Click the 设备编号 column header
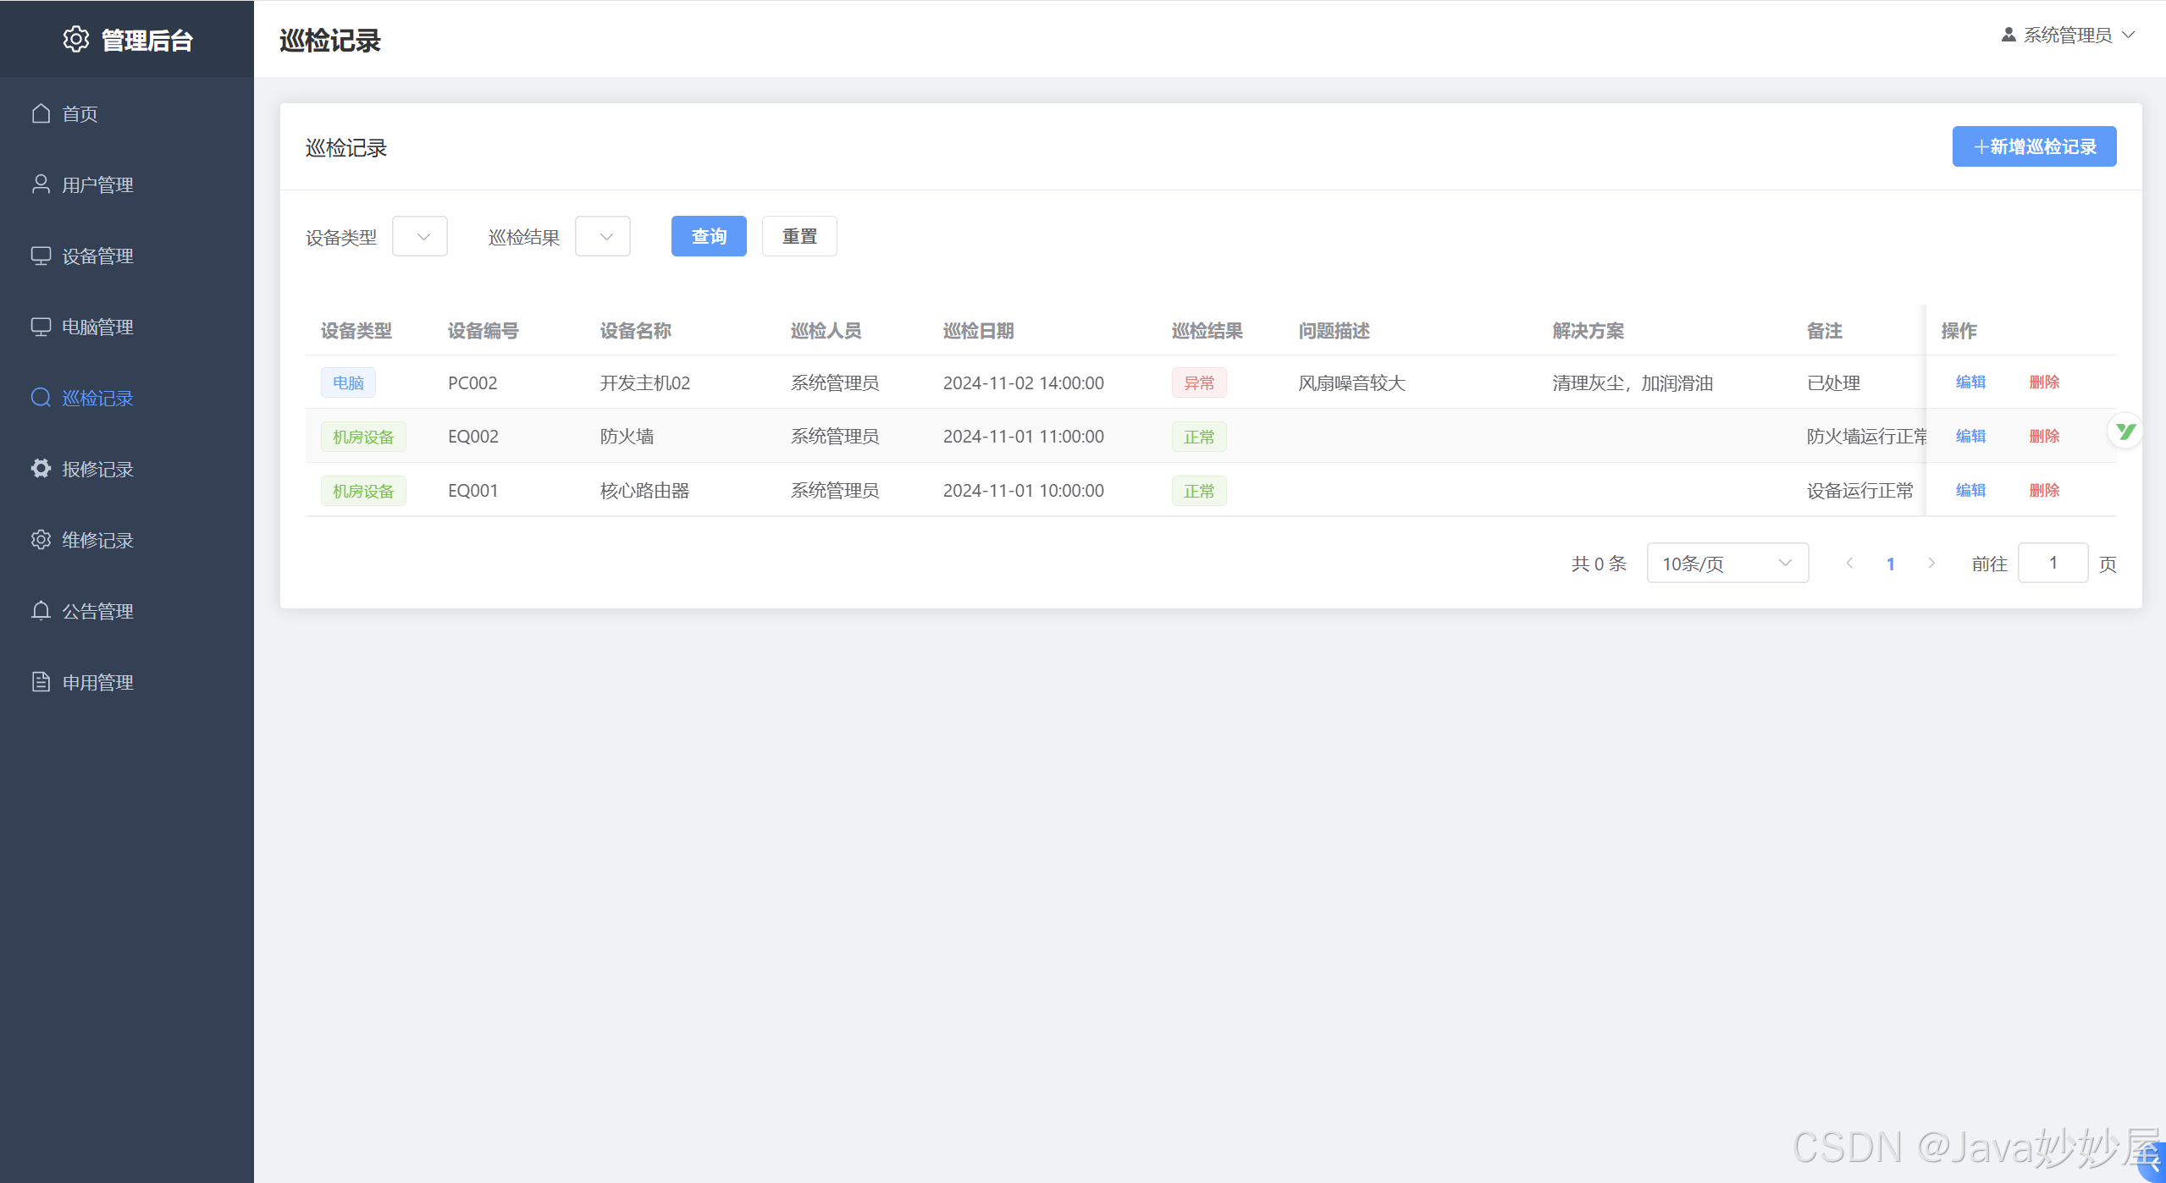Image resolution: width=2166 pixels, height=1183 pixels. [483, 331]
